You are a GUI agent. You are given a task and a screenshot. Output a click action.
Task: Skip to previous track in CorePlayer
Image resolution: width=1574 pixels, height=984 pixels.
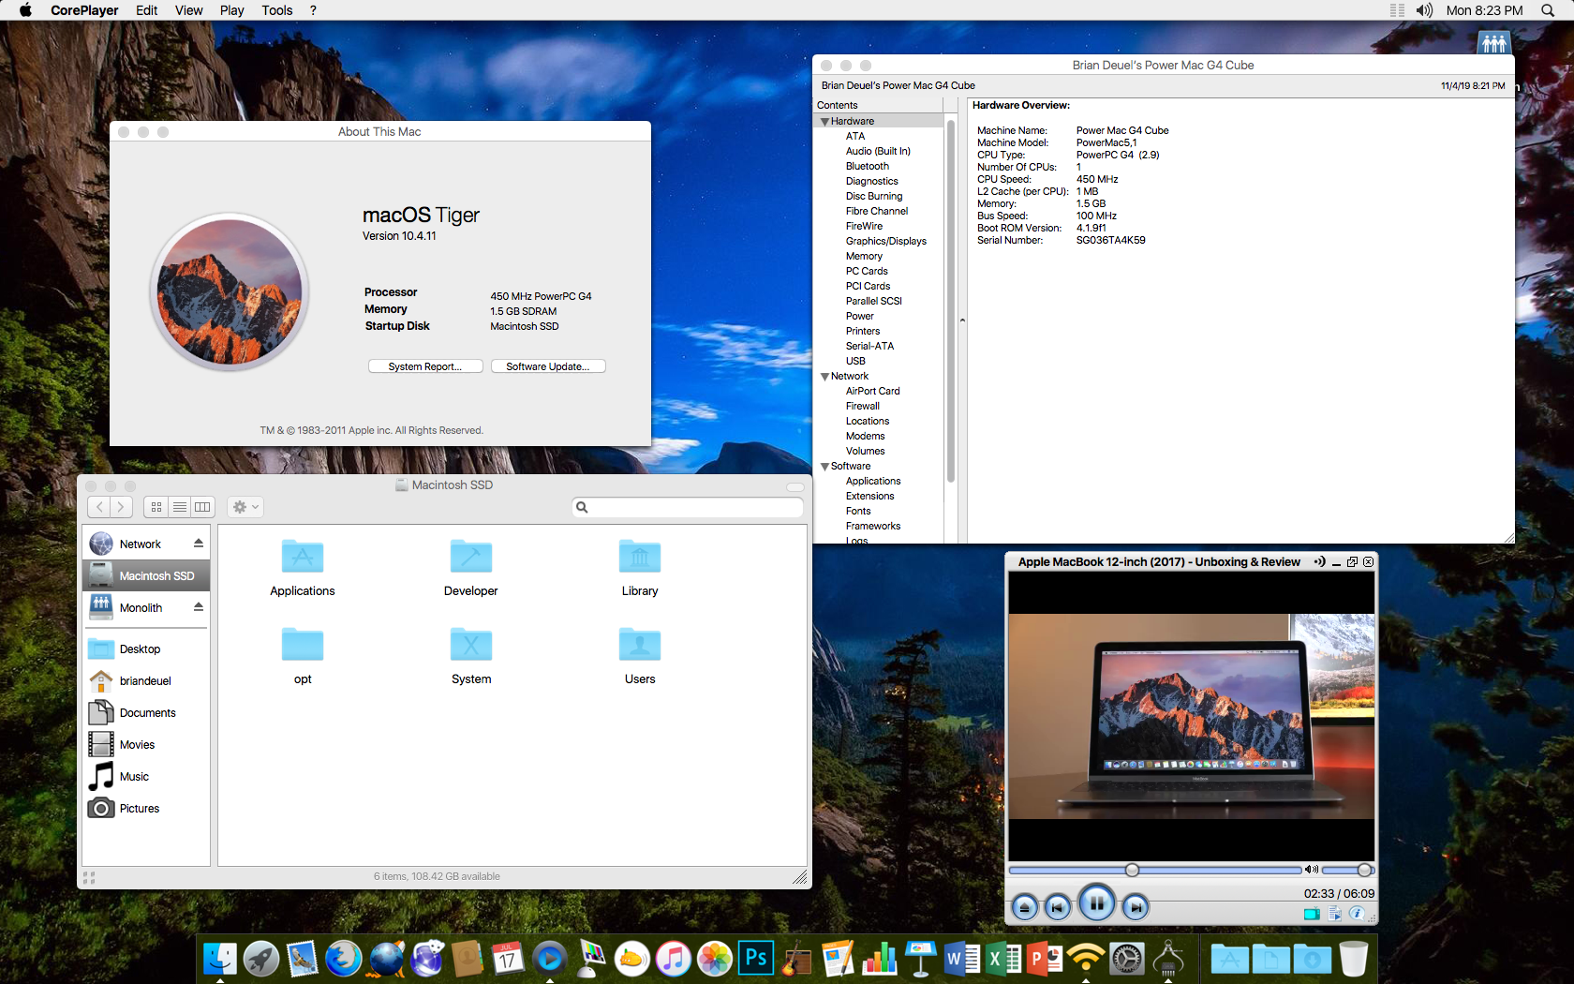tap(1057, 907)
